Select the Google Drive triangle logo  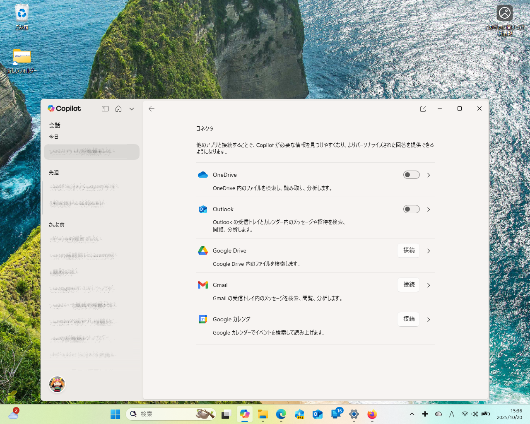(202, 251)
